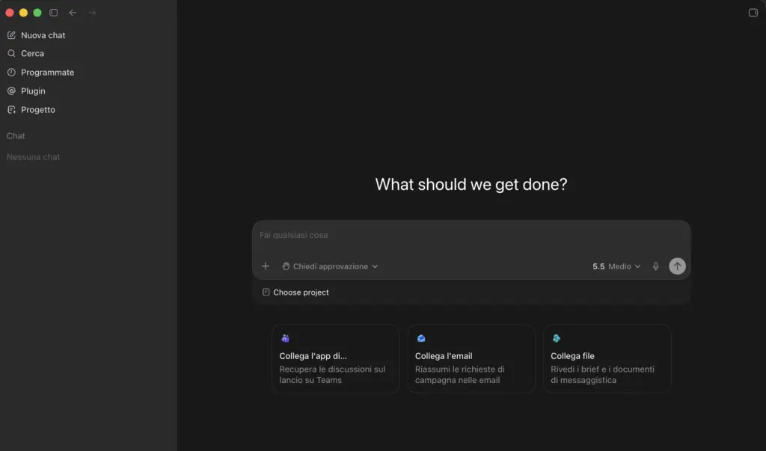Select the Collega l'email card
Screen dimensions: 766x451
tap(471, 359)
